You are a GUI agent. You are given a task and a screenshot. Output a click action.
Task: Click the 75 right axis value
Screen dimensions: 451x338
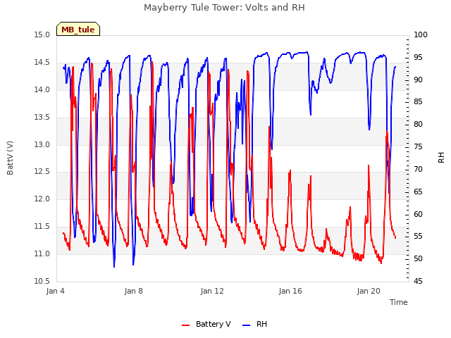click(x=418, y=146)
